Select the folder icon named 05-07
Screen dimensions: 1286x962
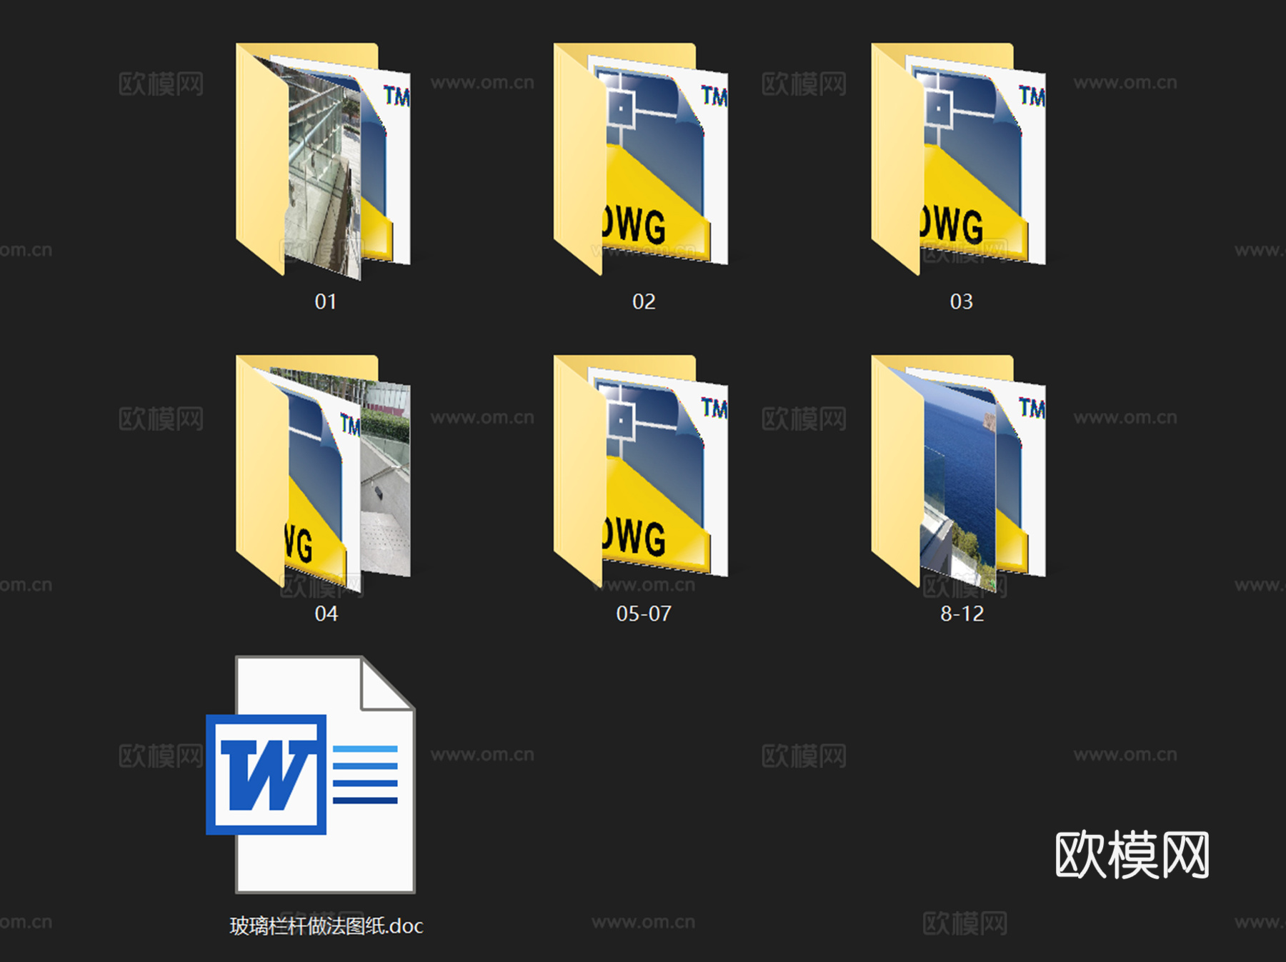641,471
